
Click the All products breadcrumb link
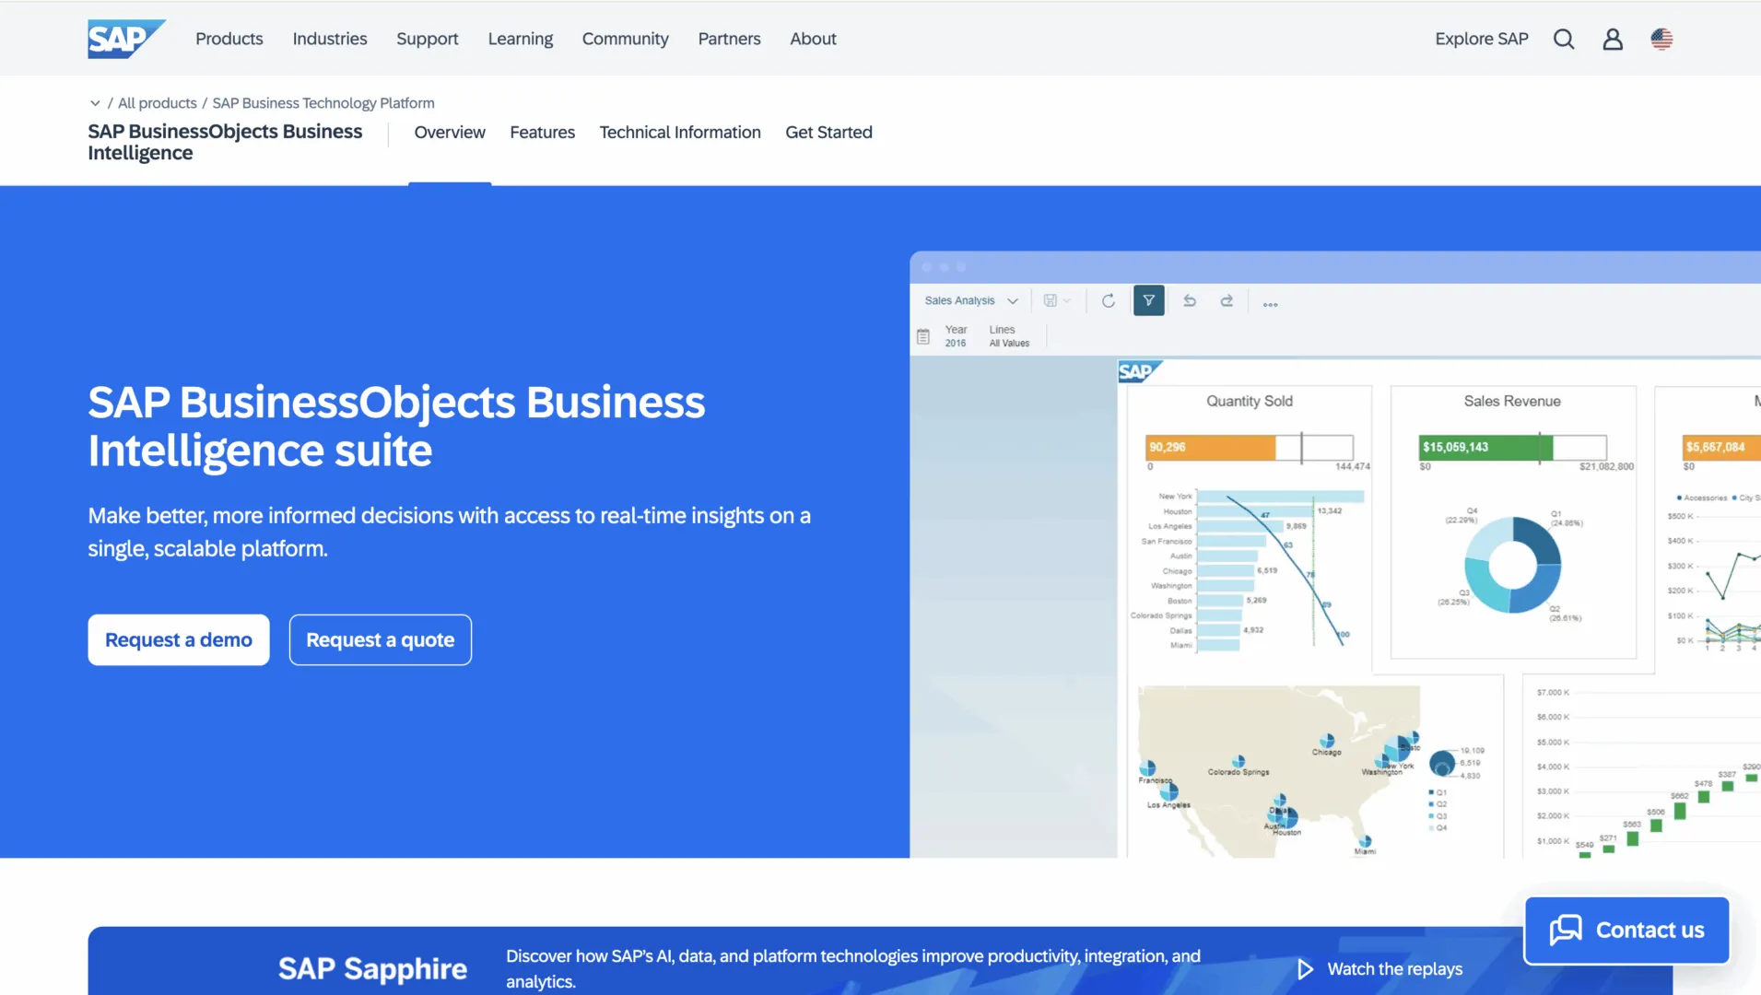pos(158,103)
